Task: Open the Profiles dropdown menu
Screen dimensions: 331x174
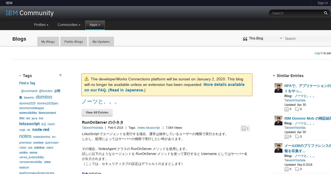Action: pos(41,25)
